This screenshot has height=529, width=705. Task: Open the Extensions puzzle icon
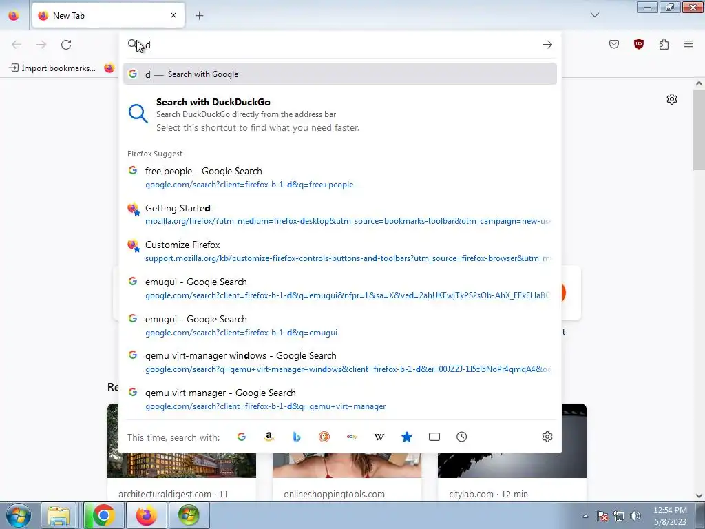(664, 44)
